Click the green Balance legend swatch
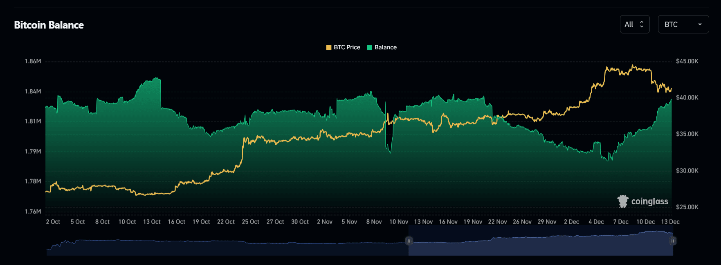Viewport: 721px width, 265px height. click(x=370, y=47)
